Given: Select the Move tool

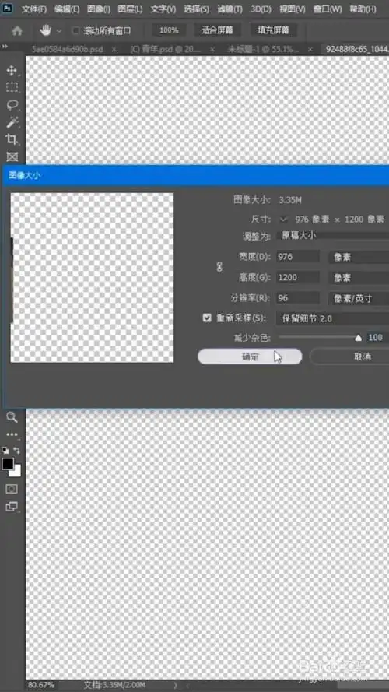Looking at the screenshot, I should [12, 70].
